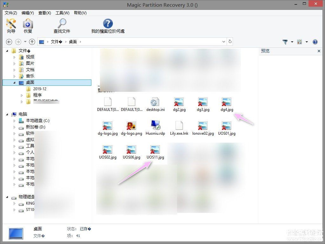The image size is (325, 244).
Task: Go up one folder level
Action: [x=32, y=42]
